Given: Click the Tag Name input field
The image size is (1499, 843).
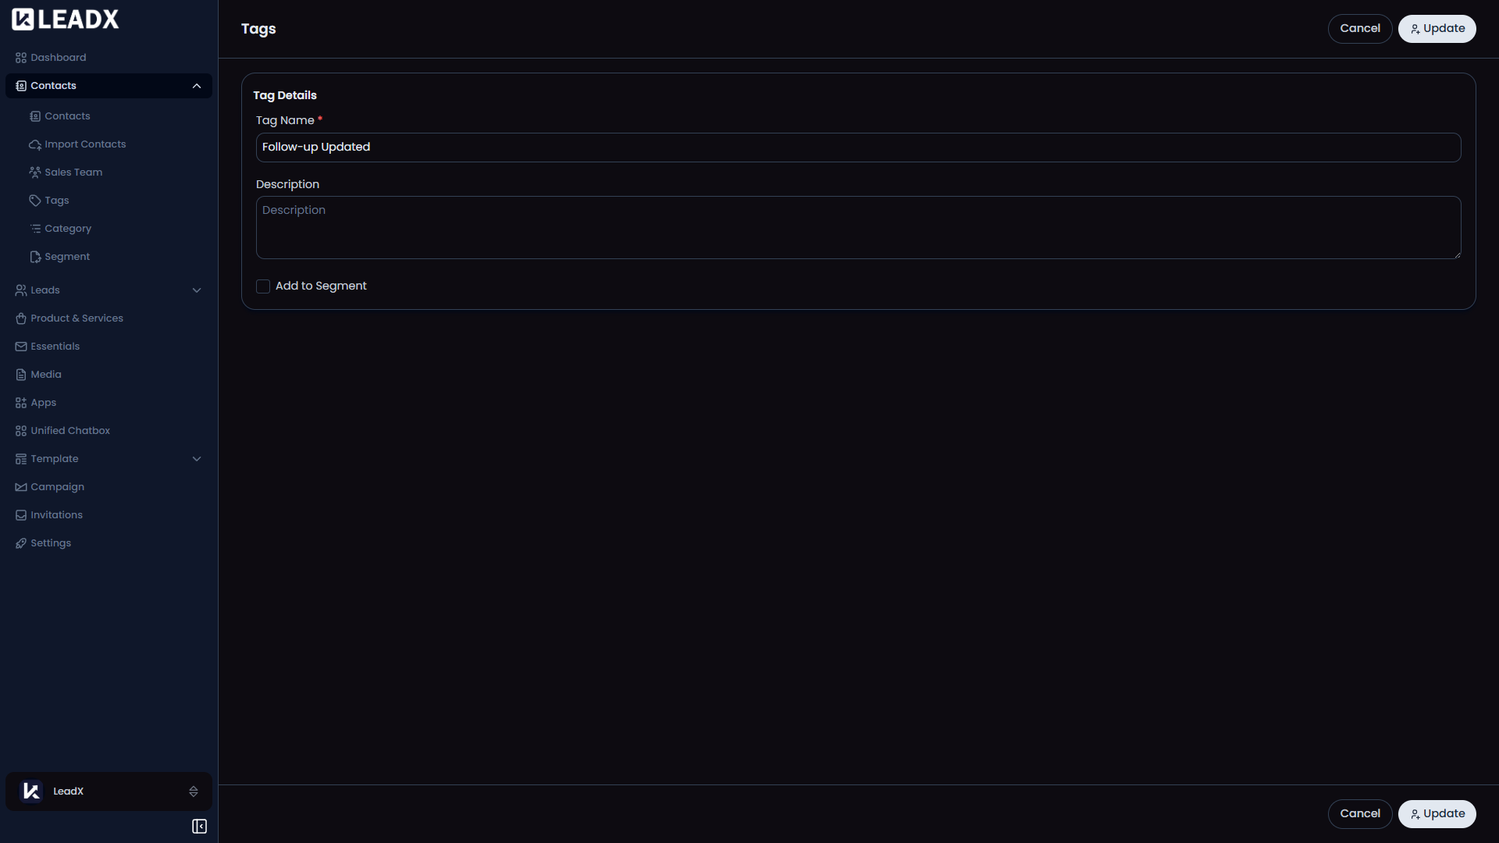Looking at the screenshot, I should pyautogui.click(x=858, y=148).
